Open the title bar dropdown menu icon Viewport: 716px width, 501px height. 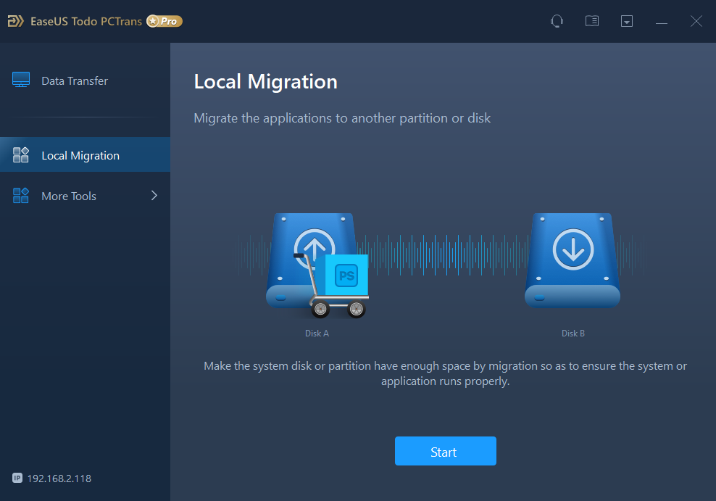[x=626, y=21]
